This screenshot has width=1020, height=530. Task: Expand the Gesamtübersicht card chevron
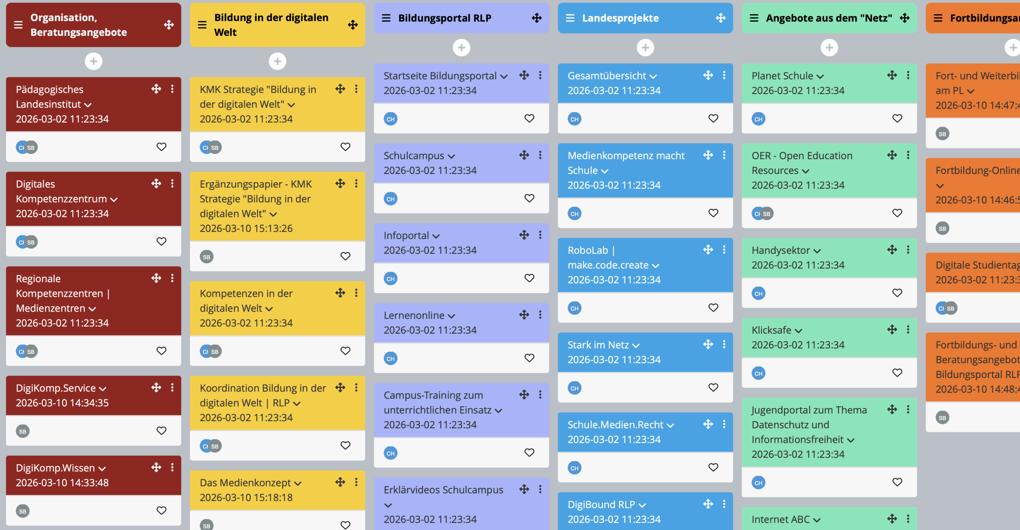(653, 76)
